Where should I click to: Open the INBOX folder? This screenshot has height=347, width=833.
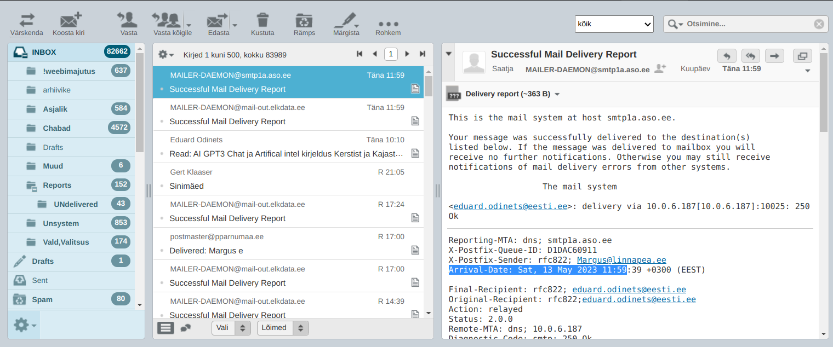coord(71,52)
